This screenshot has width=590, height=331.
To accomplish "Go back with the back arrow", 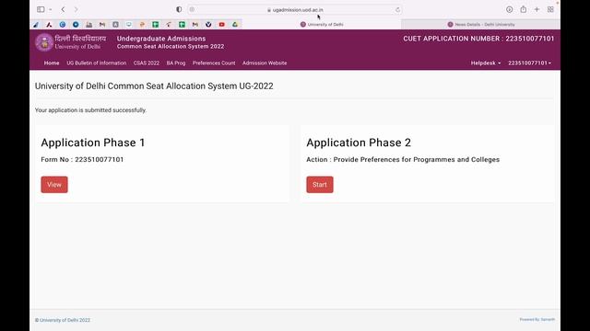I will pos(63,9).
